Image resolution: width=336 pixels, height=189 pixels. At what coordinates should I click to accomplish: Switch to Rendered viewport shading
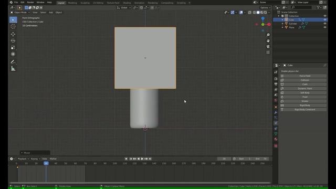coord(265,13)
